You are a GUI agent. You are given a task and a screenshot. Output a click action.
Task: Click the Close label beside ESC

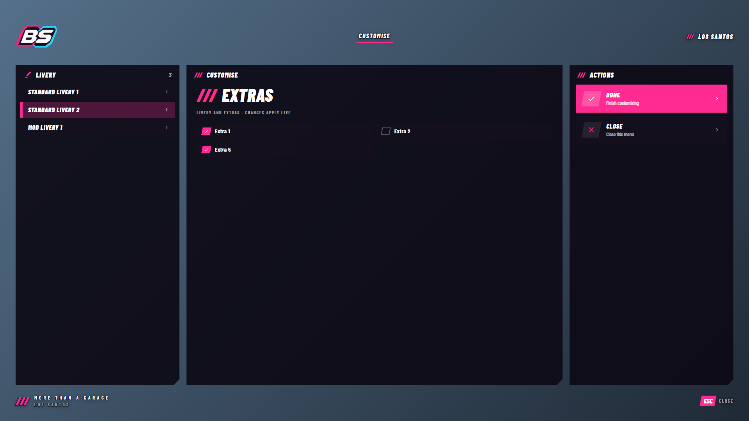(726, 401)
